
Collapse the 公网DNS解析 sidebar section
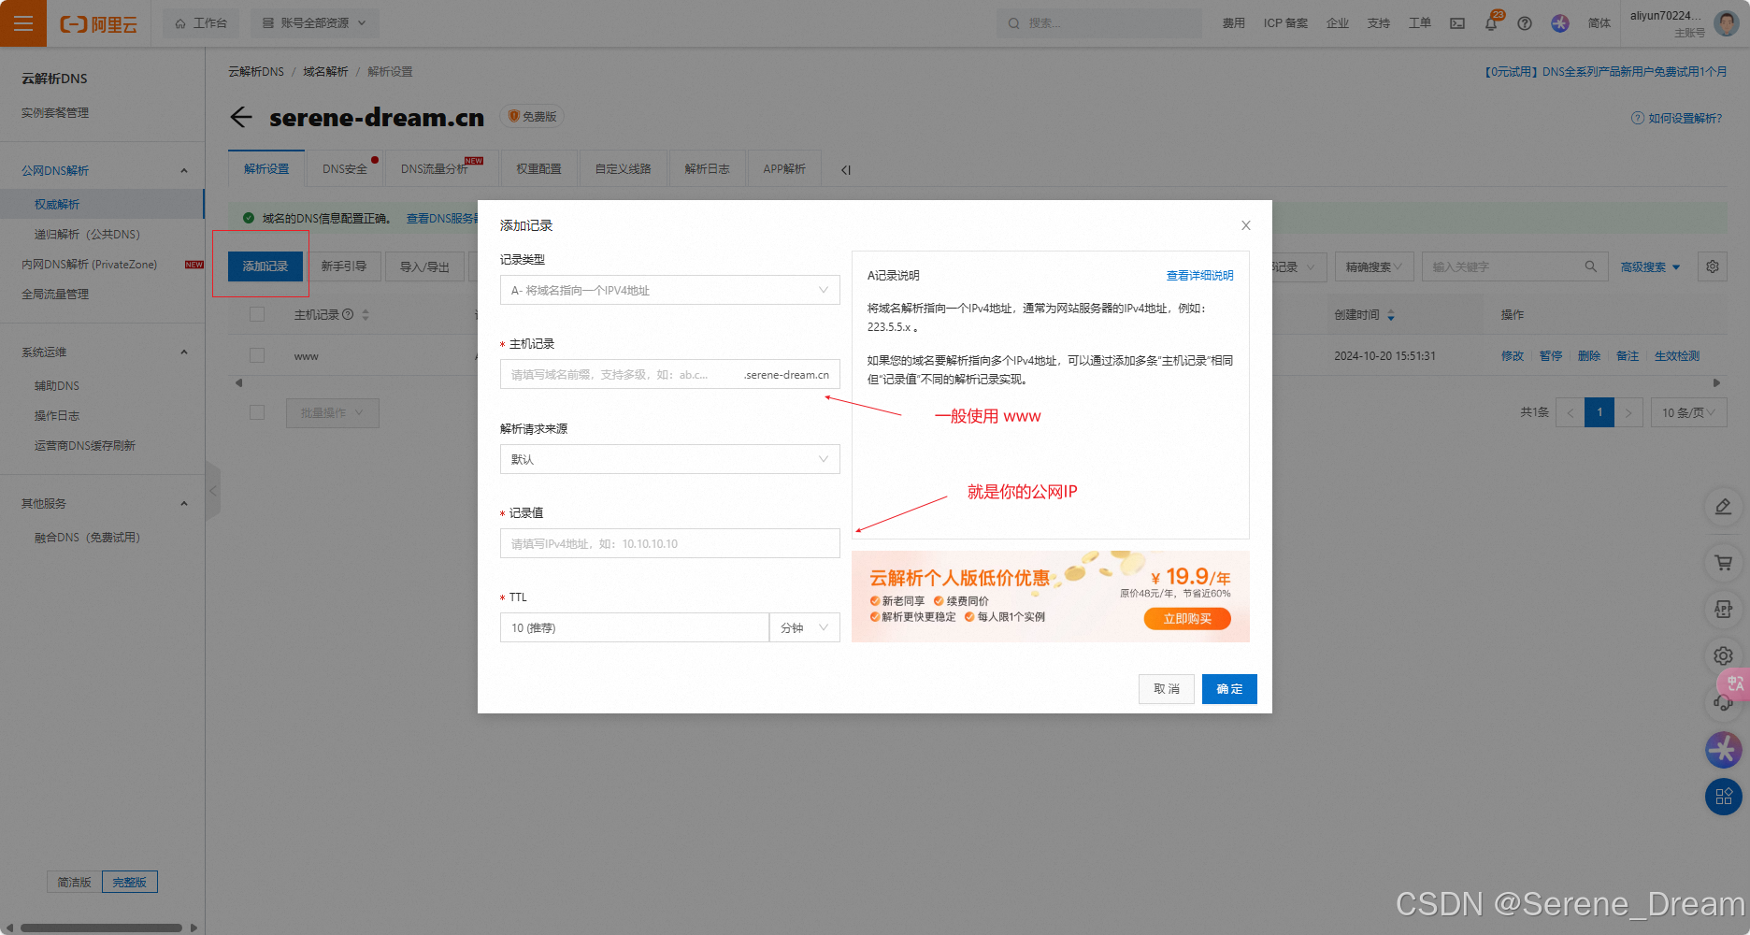pos(184,170)
